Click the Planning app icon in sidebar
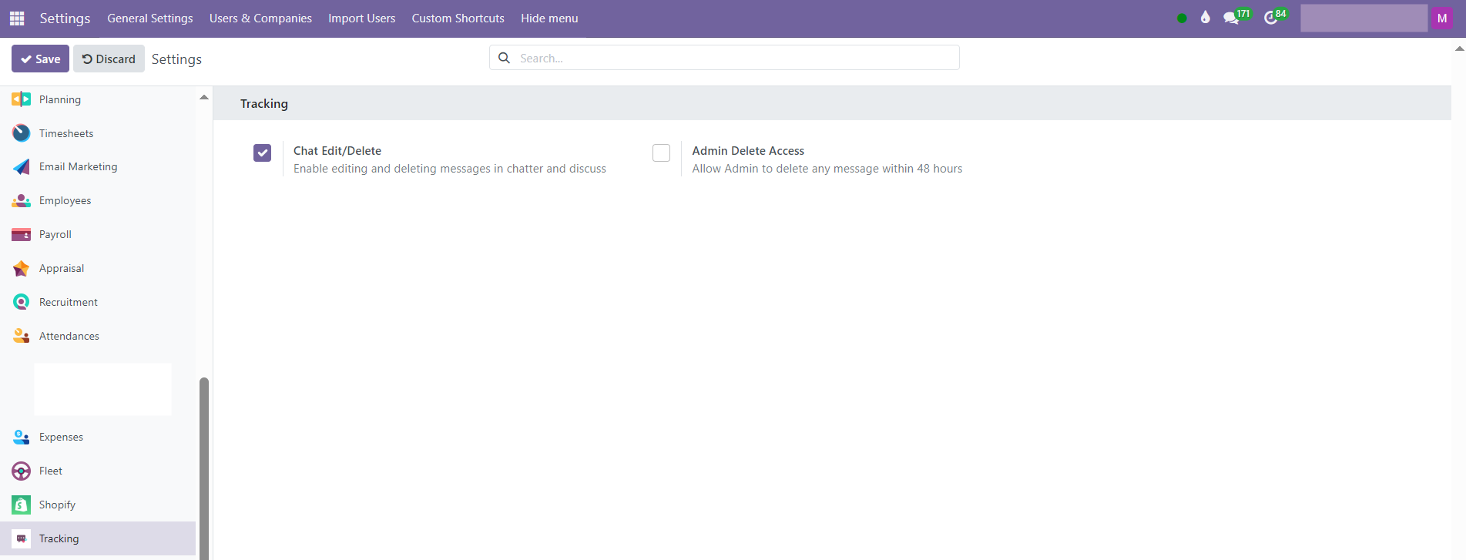The image size is (1466, 560). [22, 99]
